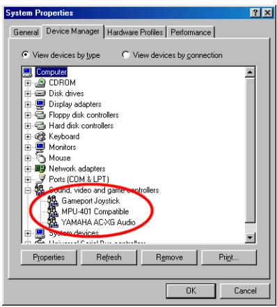Expand the Keyboard node
277x307 pixels.
[x=28, y=137]
